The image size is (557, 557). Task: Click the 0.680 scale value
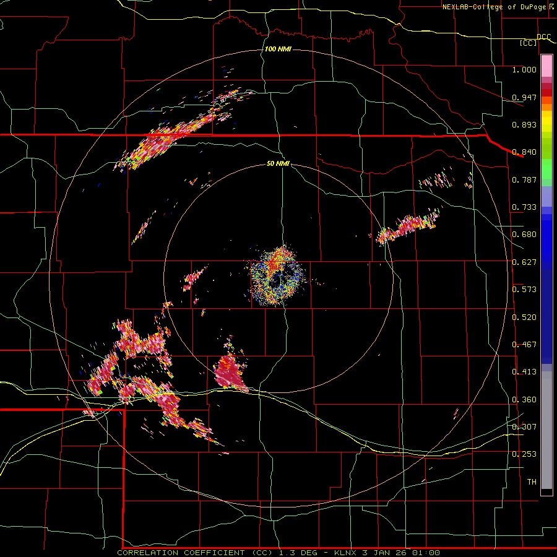524,235
